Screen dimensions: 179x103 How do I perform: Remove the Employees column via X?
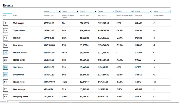(x=150, y=12)
